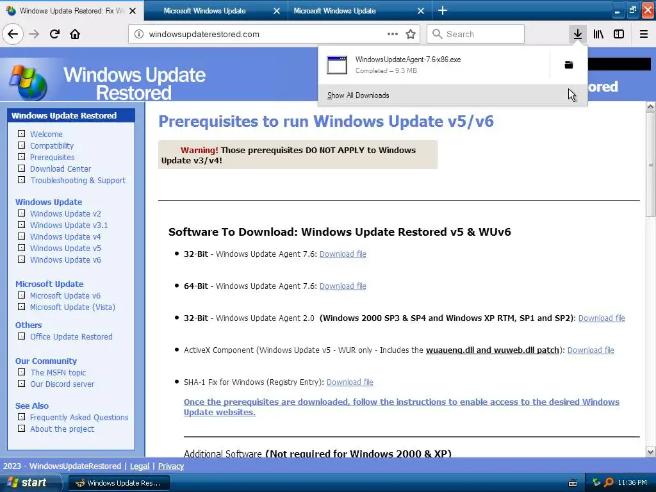Screen dimensions: 656x492
Task: Open Frequently Asked Questions
Action: [79, 418]
